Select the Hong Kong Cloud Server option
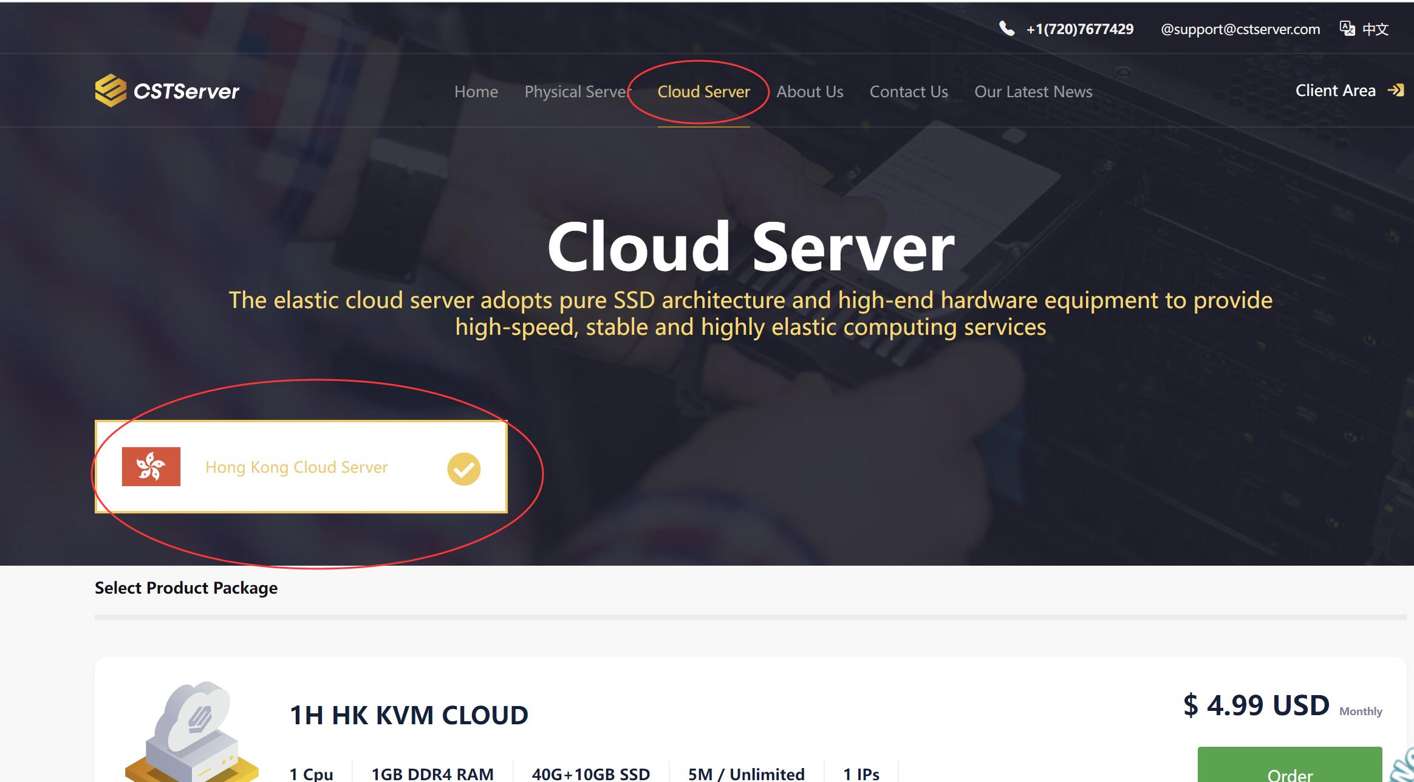 (301, 467)
